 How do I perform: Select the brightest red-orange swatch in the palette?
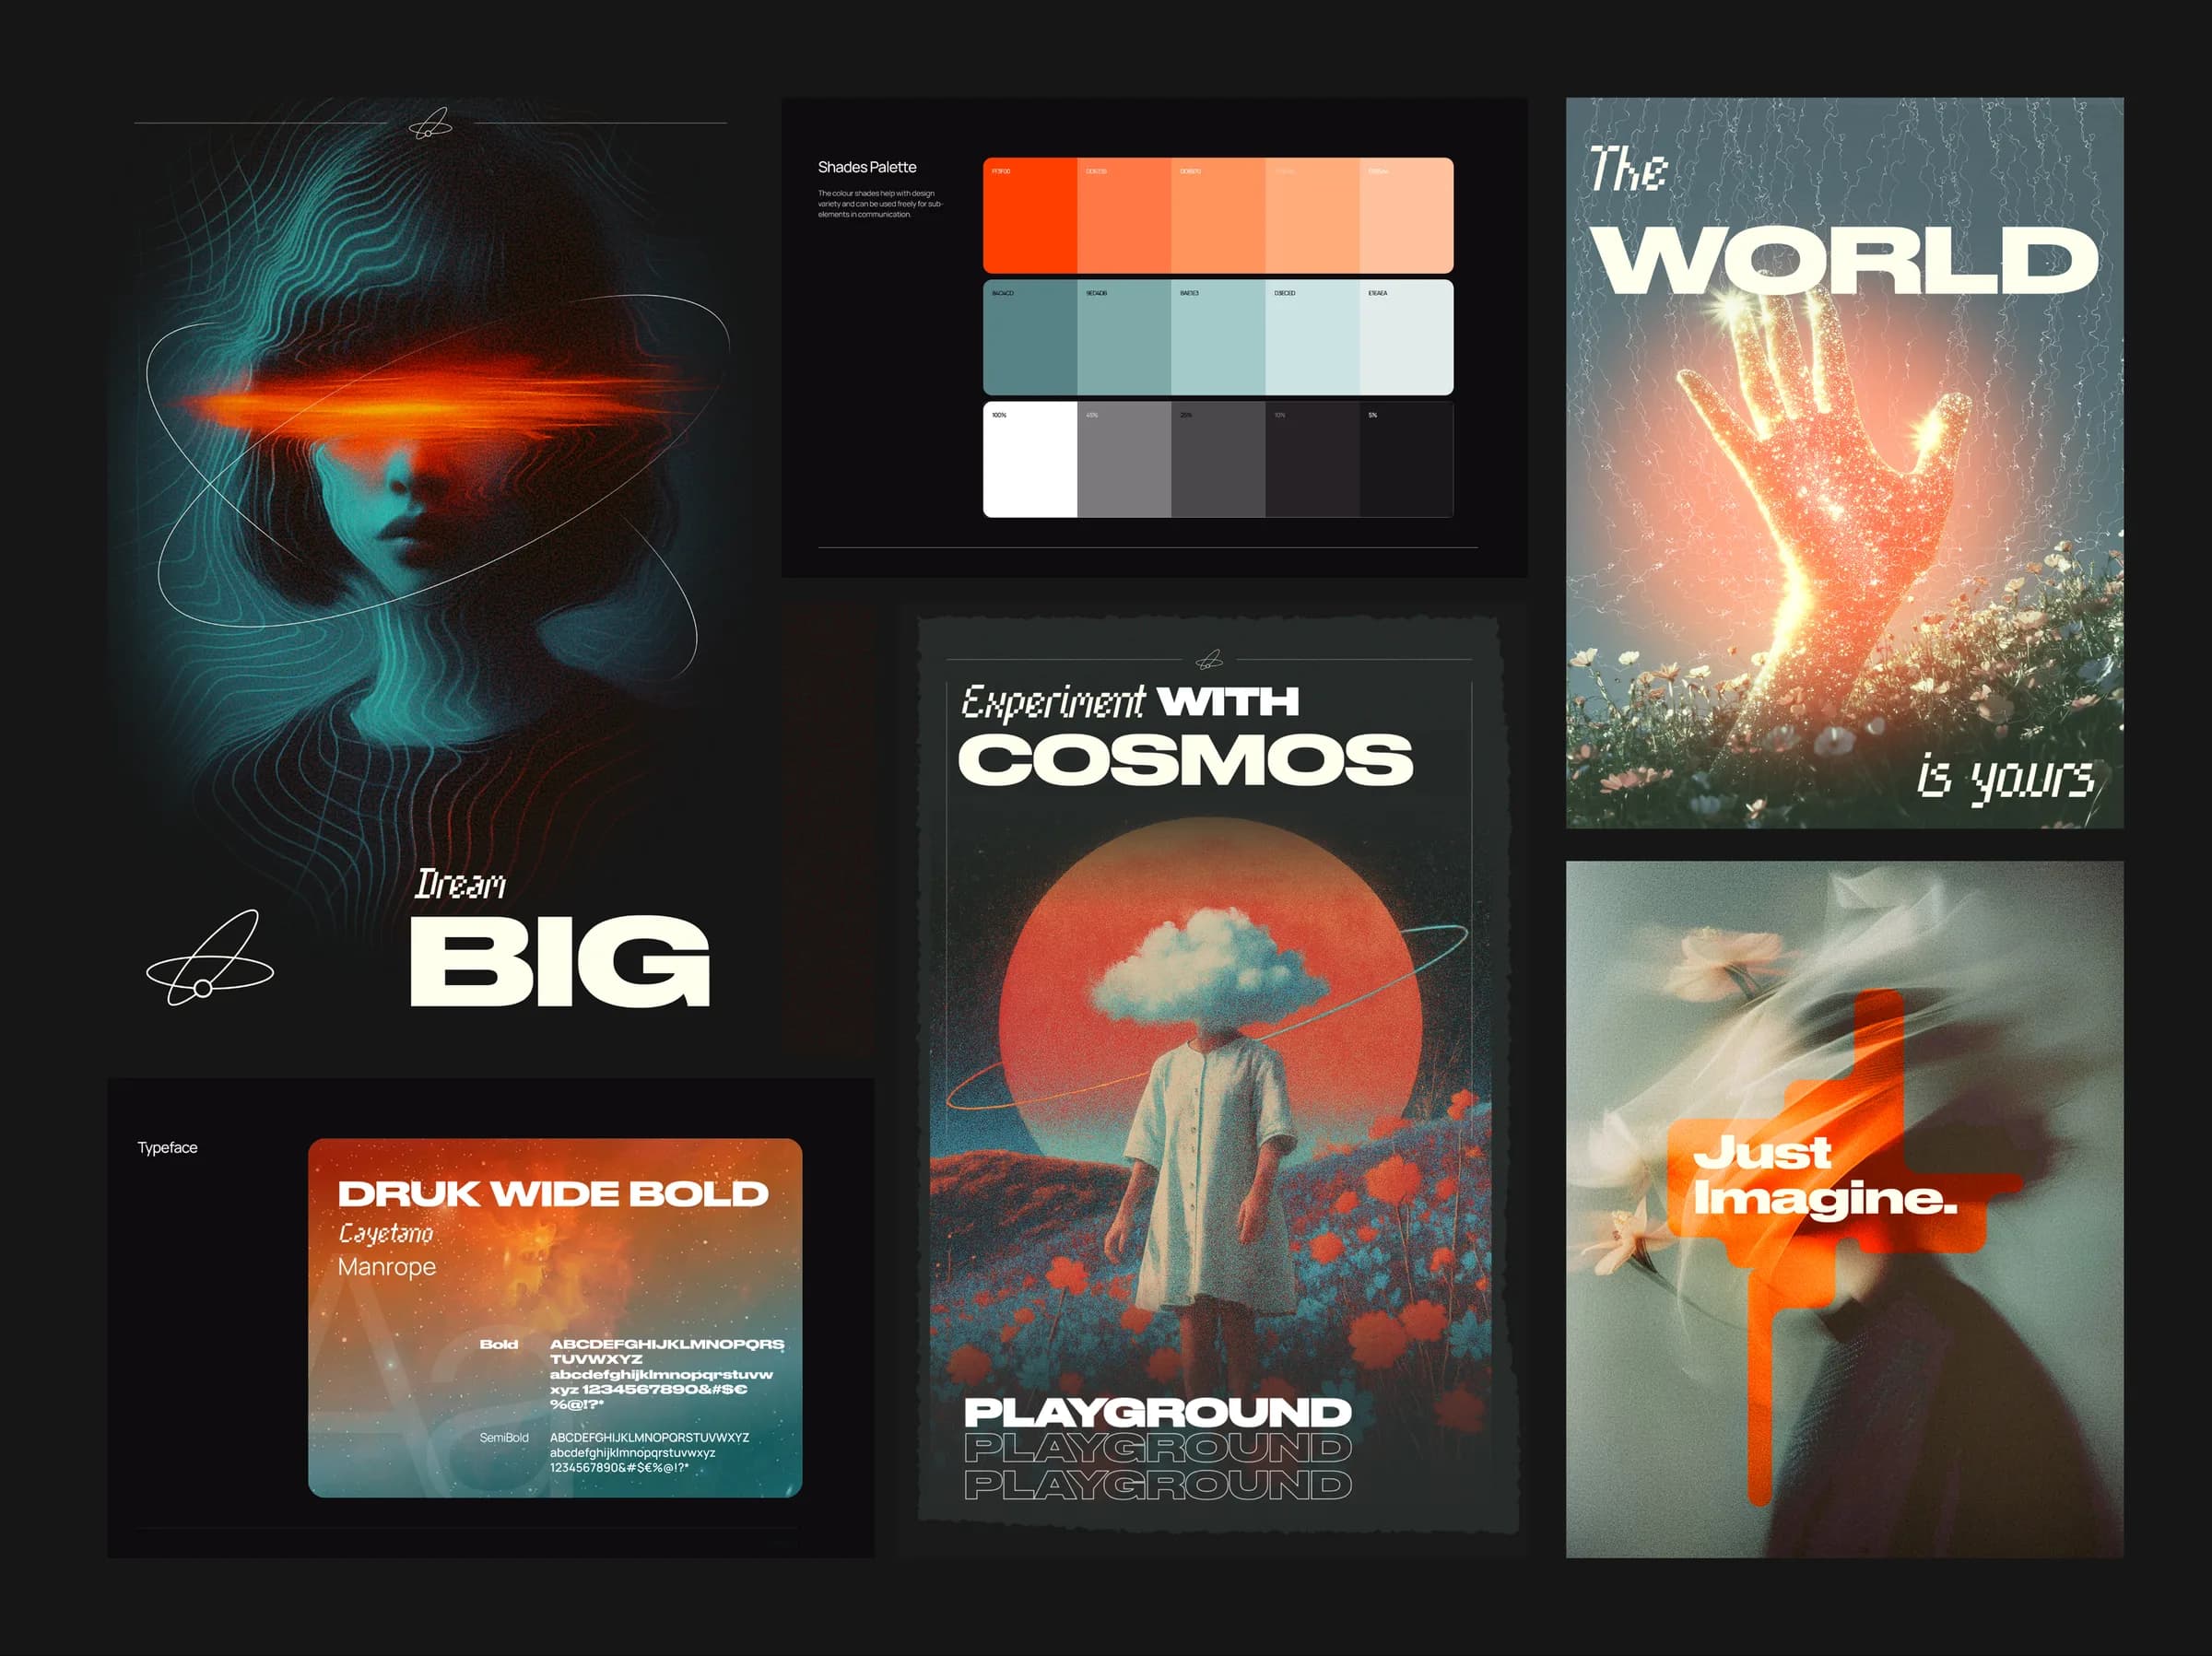pyautogui.click(x=1030, y=215)
